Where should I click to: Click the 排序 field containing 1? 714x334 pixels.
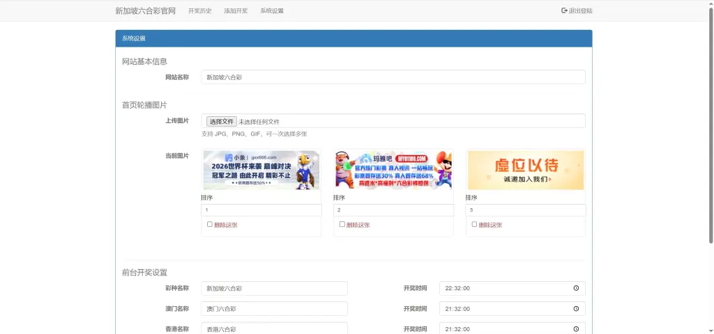point(261,210)
